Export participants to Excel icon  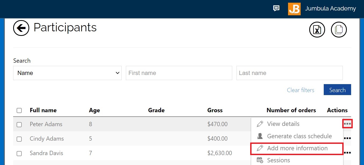(317, 30)
